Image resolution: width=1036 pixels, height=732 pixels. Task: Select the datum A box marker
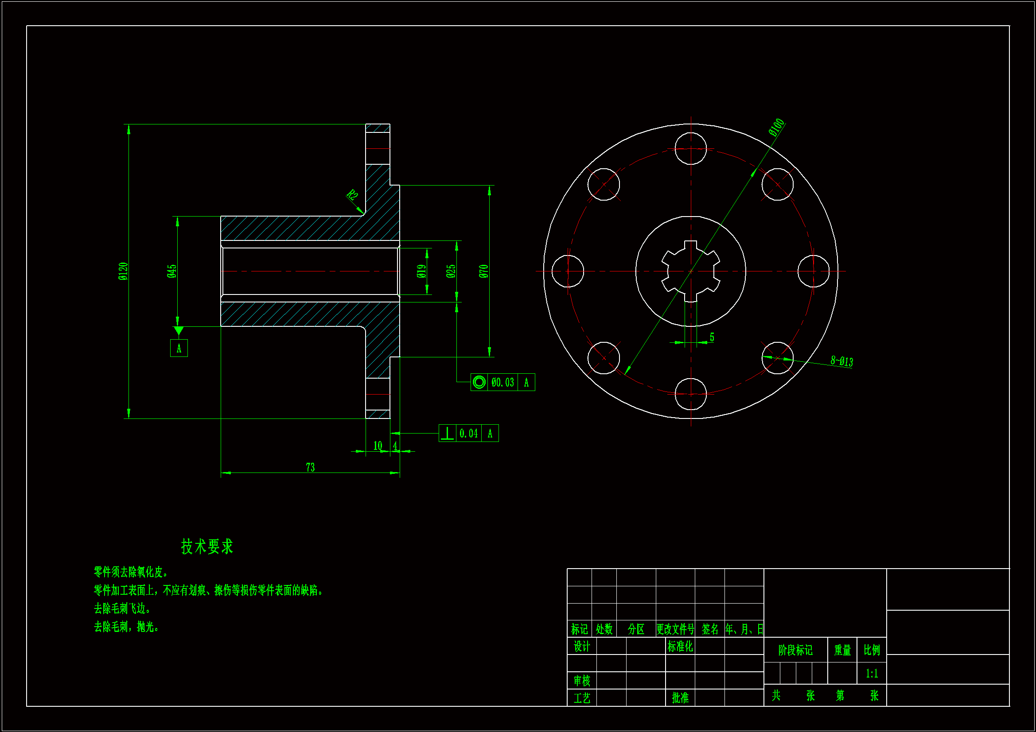point(179,348)
